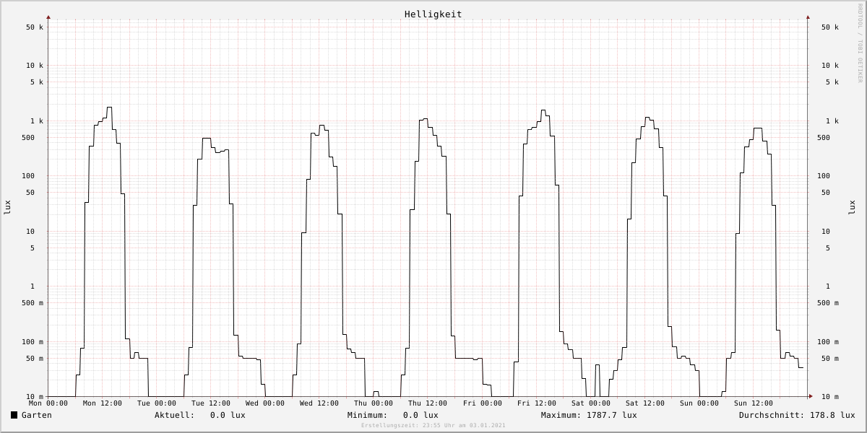Click the Durchschnitt 178.8 lux value

pos(832,415)
